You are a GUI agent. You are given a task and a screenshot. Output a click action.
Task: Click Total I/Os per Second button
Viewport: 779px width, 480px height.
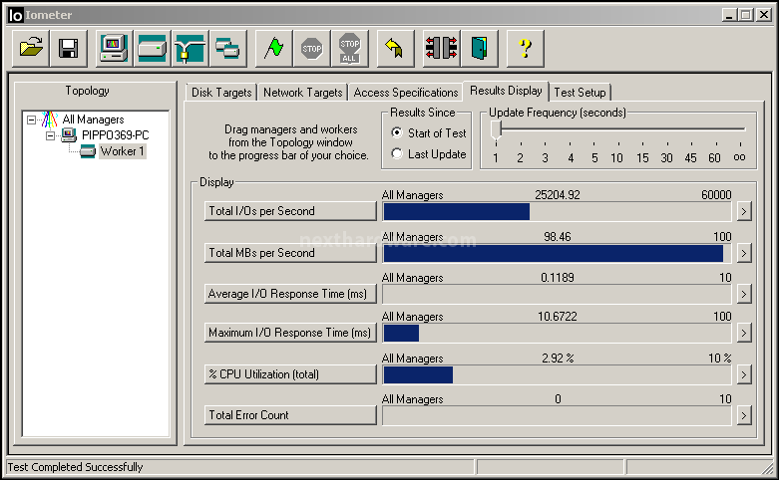click(290, 211)
